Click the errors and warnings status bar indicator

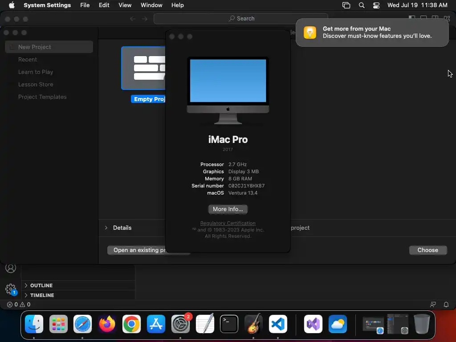point(19,305)
